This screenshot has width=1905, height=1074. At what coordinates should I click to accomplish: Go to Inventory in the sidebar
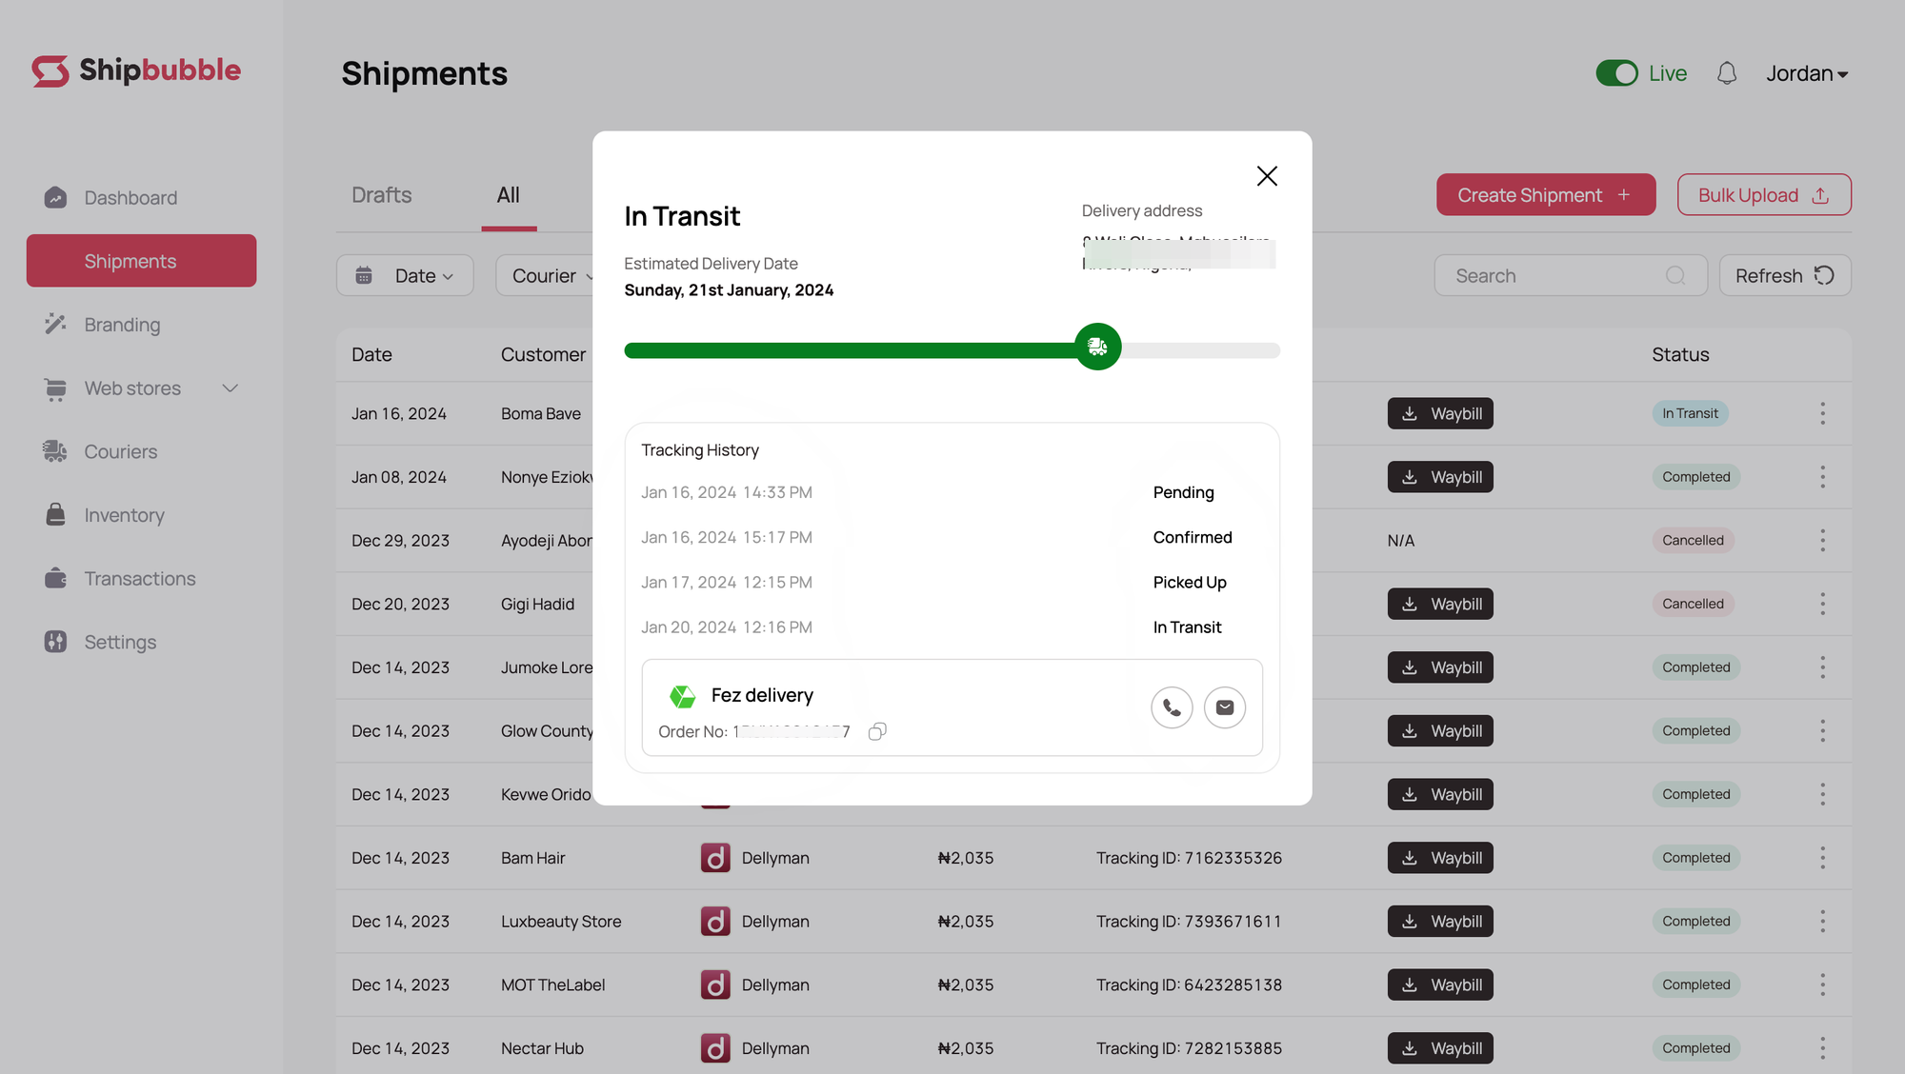click(124, 515)
